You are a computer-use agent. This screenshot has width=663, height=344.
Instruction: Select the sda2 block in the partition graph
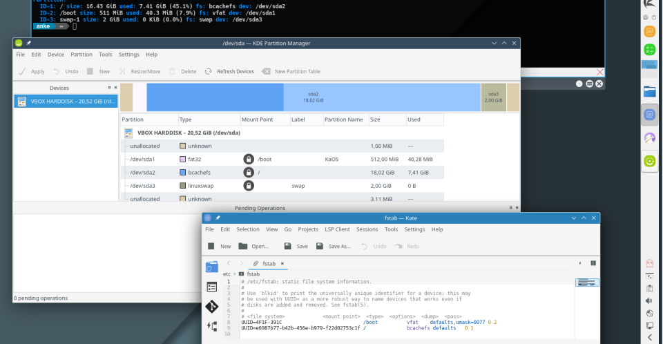point(314,97)
